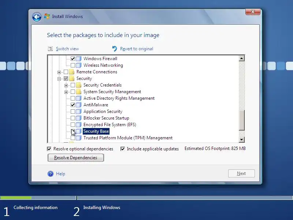
Task: Select the Windows Firewall tree row label
Action: point(100,59)
